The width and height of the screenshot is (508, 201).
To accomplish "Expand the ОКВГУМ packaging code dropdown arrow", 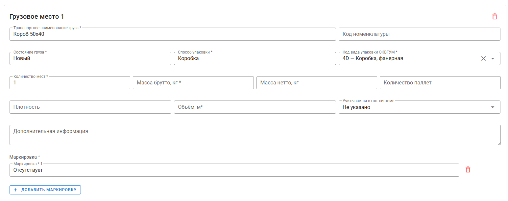I will [493, 58].
